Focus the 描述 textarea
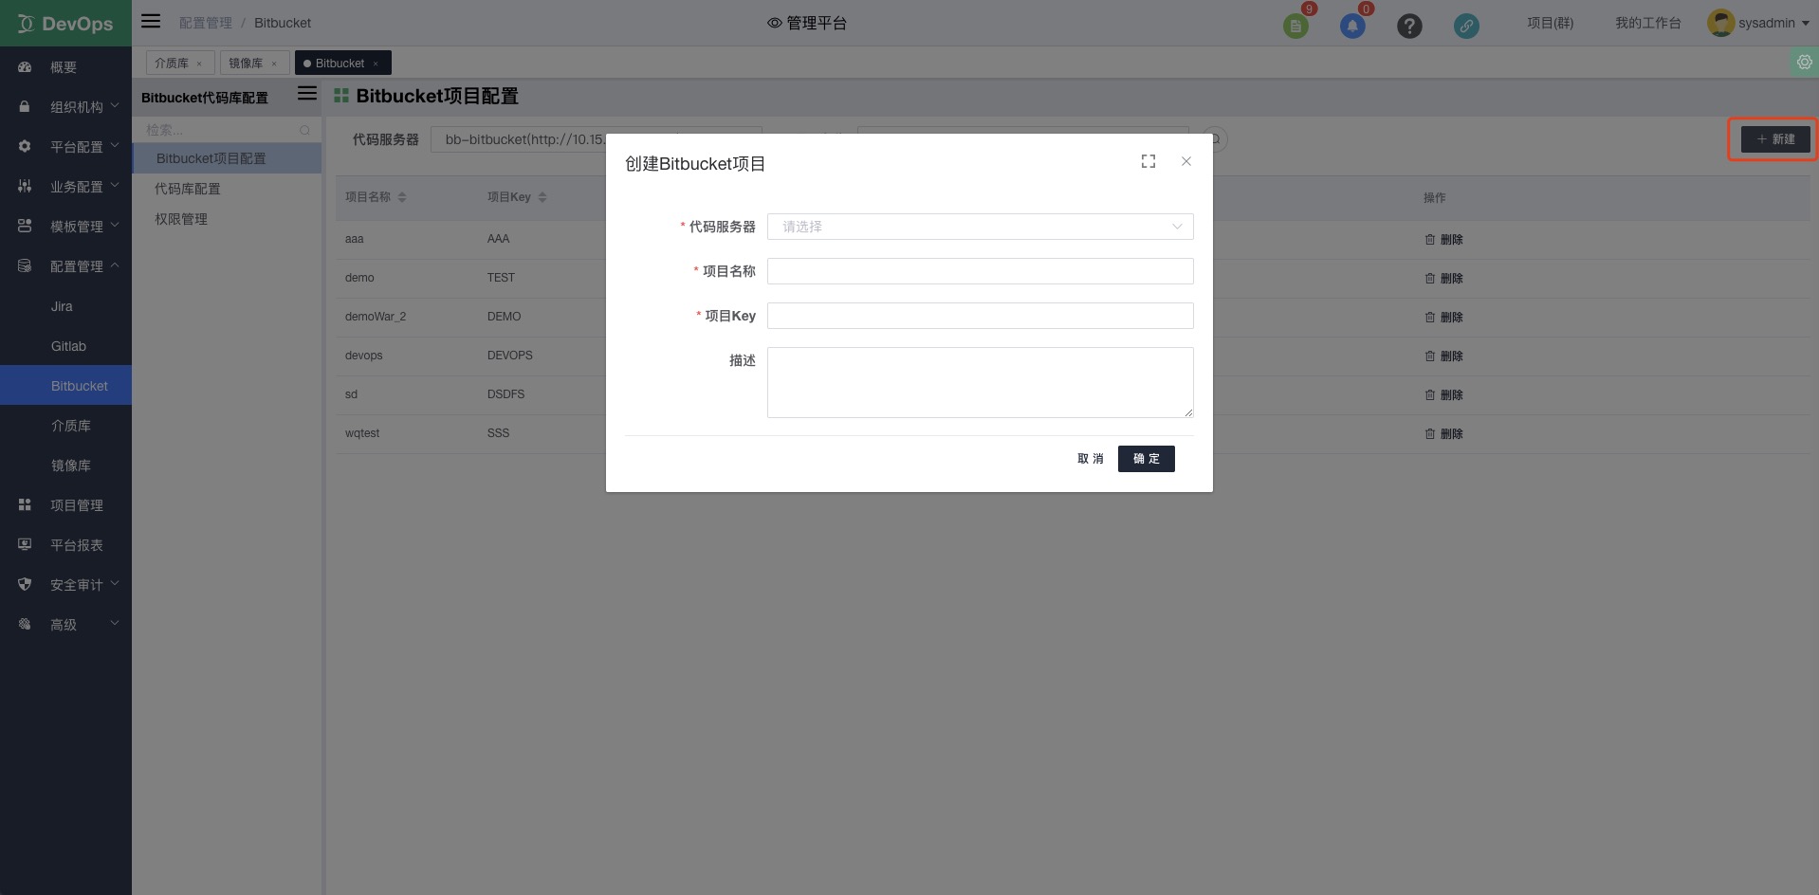The image size is (1819, 895). point(980,382)
